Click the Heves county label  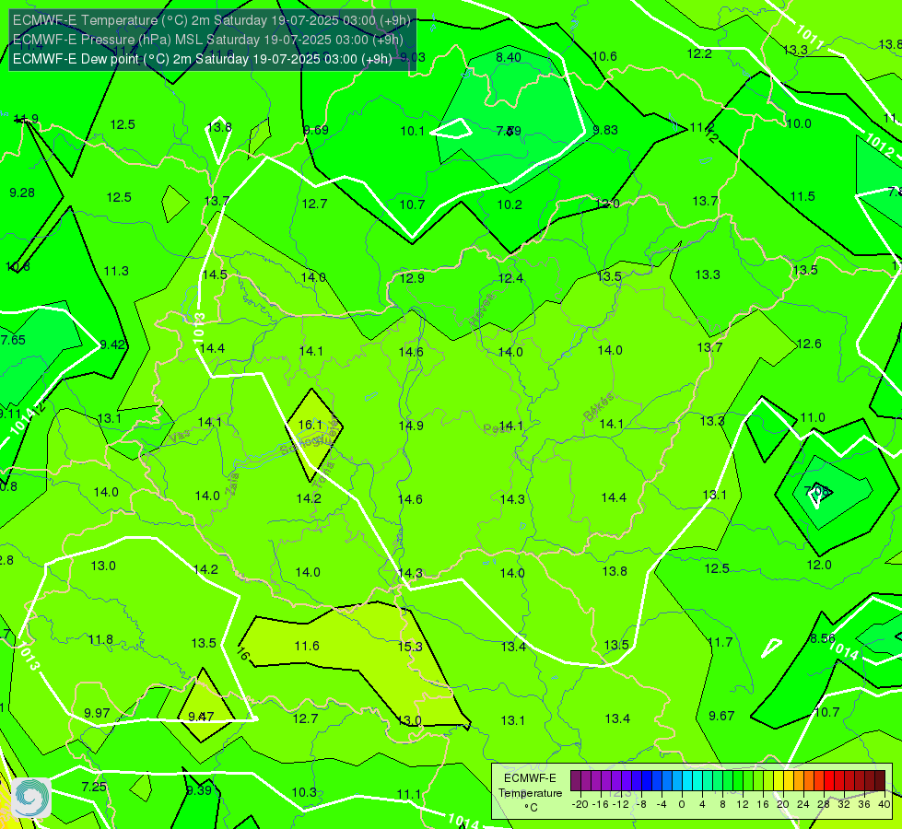point(482,310)
